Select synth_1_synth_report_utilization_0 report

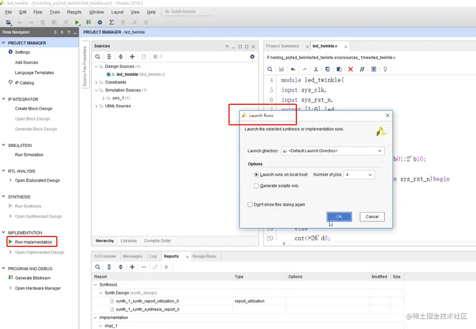(148, 301)
